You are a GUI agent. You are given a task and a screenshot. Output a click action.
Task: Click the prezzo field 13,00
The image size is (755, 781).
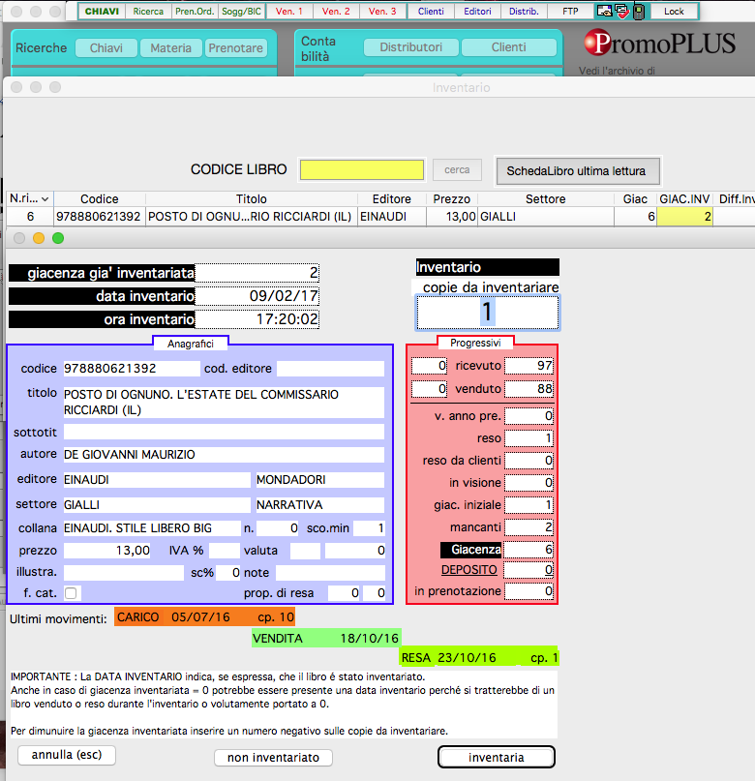107,551
